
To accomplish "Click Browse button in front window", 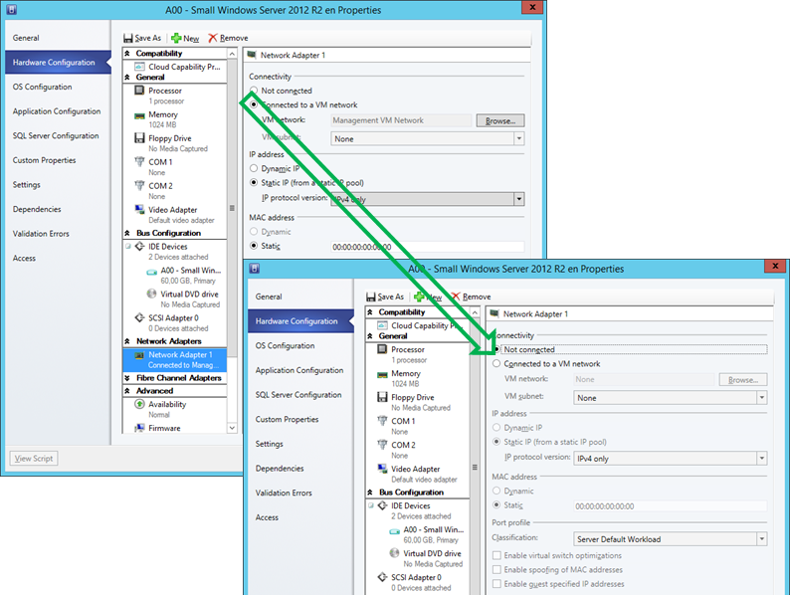I will tap(743, 379).
